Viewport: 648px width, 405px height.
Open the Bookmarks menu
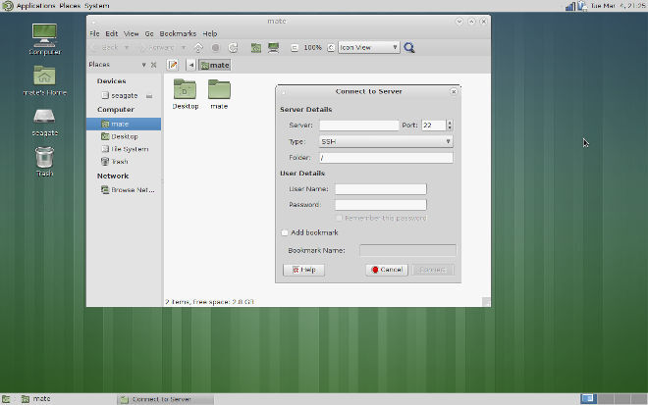(x=177, y=33)
